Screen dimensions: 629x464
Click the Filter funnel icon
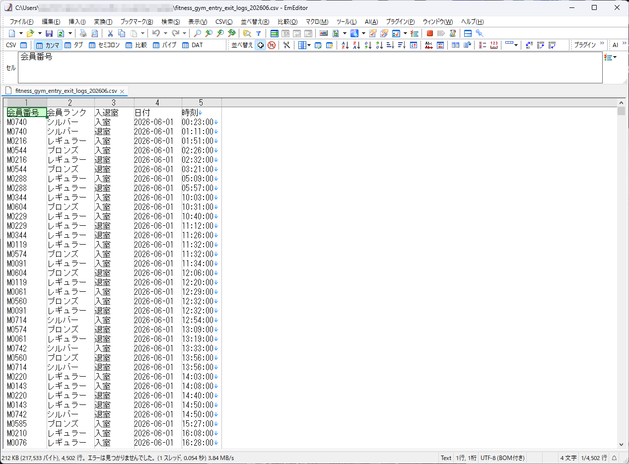[x=258, y=33]
